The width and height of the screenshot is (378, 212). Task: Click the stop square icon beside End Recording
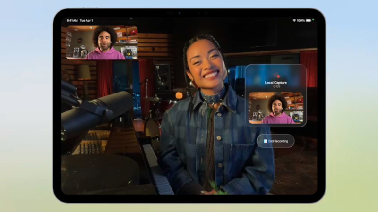click(265, 141)
